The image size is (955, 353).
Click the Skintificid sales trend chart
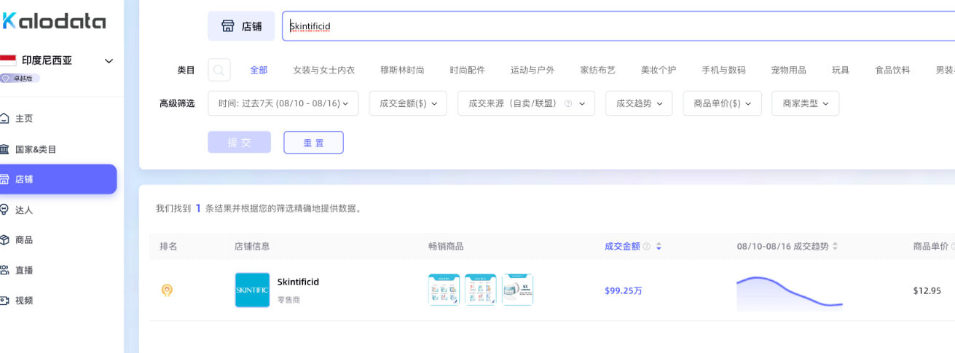790,293
